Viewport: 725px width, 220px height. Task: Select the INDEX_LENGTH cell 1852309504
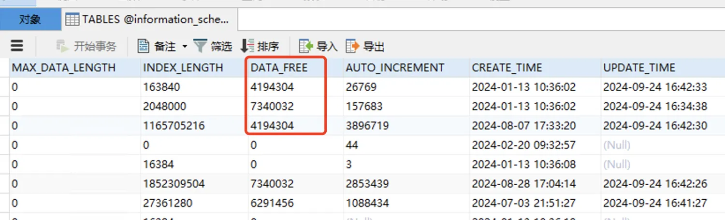tap(194, 183)
